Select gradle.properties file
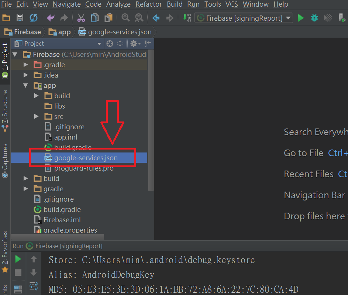This screenshot has width=348, height=295. pos(70,230)
